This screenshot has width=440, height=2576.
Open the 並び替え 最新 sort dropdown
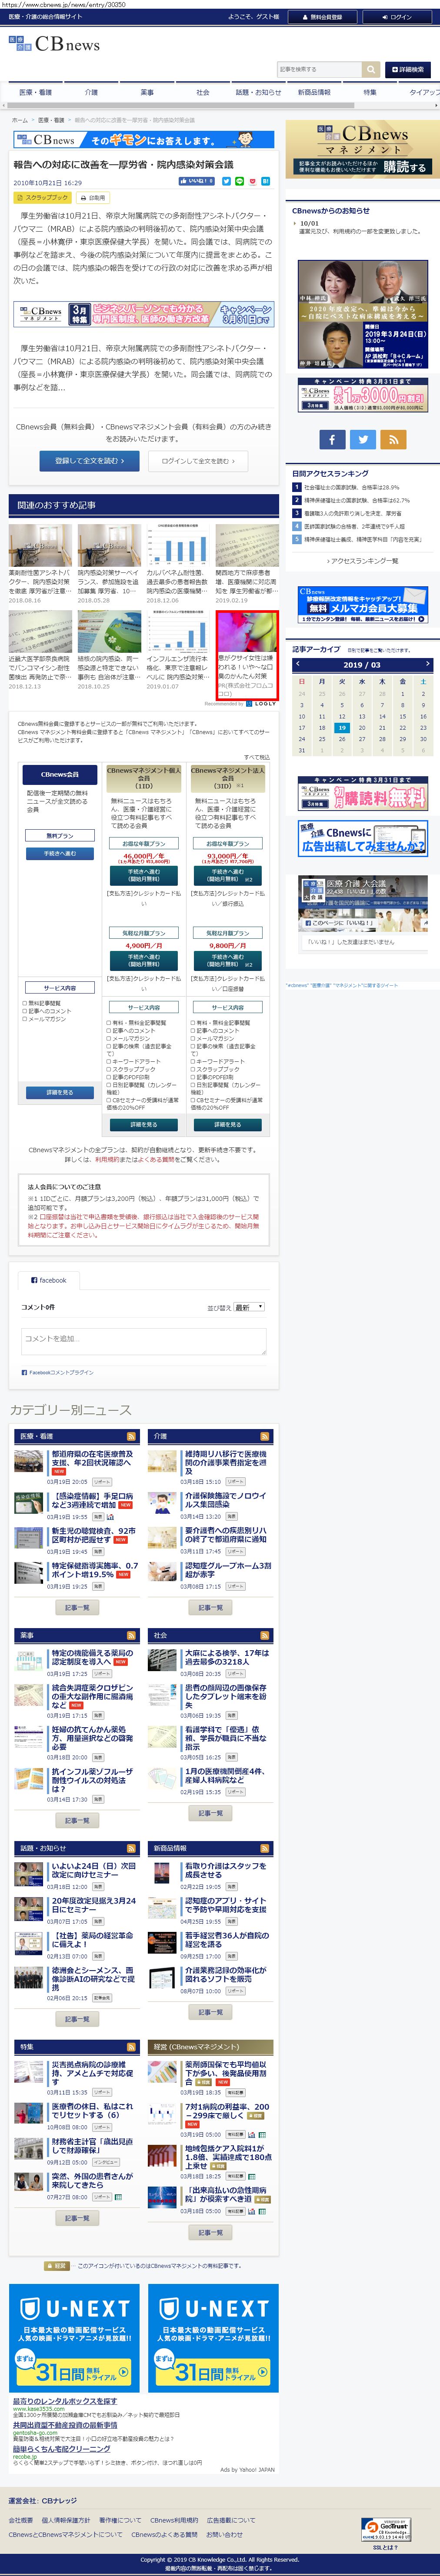(249, 1306)
